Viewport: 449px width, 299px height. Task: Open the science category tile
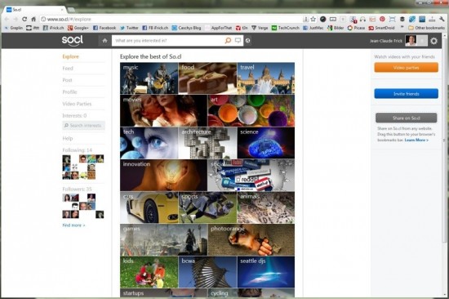266,143
